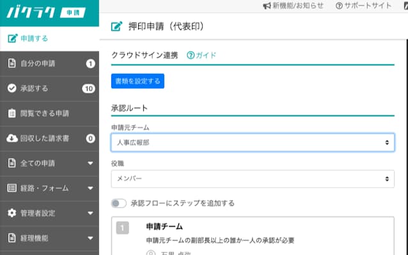Click the megaphone icon for 新機能/お知らせ
This screenshot has width=408, height=255.
[267, 6]
